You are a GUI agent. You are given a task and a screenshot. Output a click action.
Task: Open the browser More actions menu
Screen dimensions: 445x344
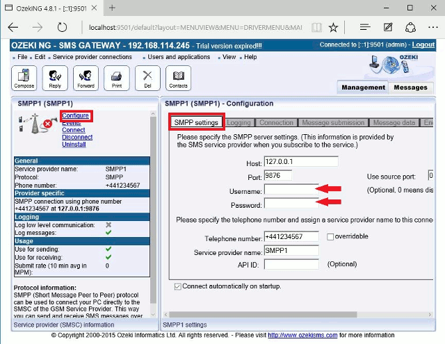click(x=433, y=27)
